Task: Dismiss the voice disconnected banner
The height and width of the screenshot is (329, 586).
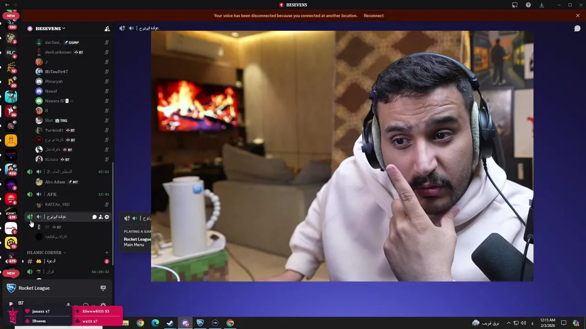Action: coord(578,16)
